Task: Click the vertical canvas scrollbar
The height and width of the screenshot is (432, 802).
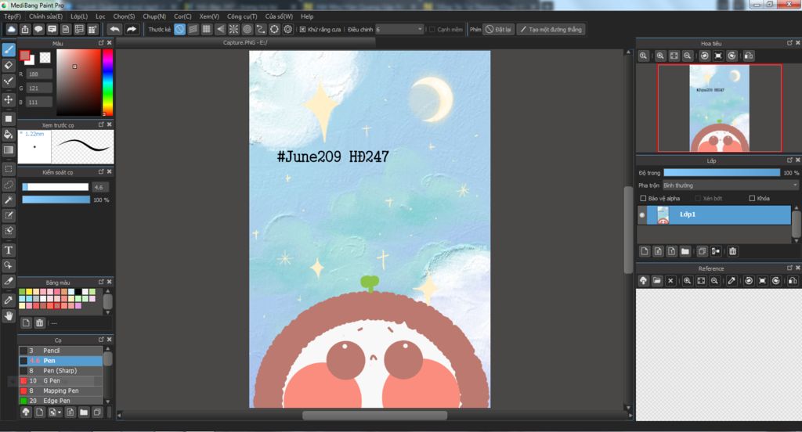Action: click(629, 230)
